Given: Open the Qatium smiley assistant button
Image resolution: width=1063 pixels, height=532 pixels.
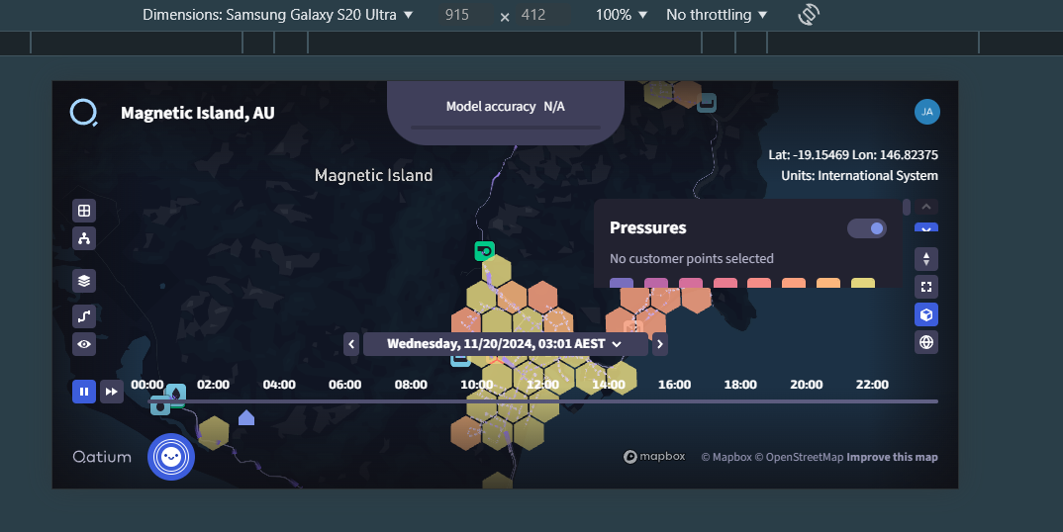Looking at the screenshot, I should coord(171,457).
